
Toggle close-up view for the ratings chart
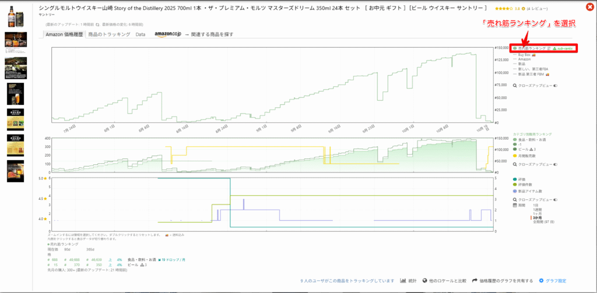[556, 200]
